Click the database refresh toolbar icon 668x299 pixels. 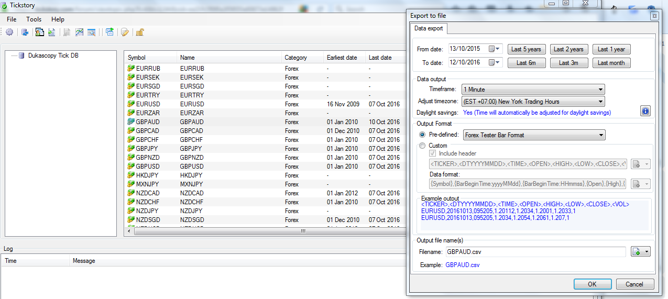(25, 32)
